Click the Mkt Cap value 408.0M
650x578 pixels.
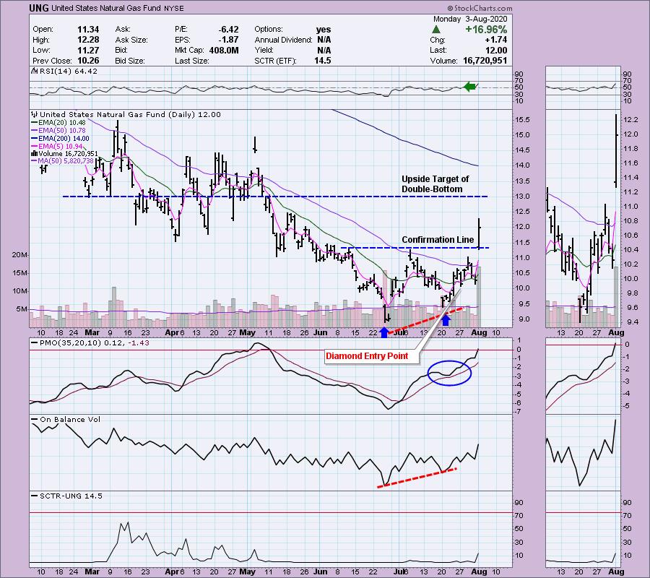[224, 50]
